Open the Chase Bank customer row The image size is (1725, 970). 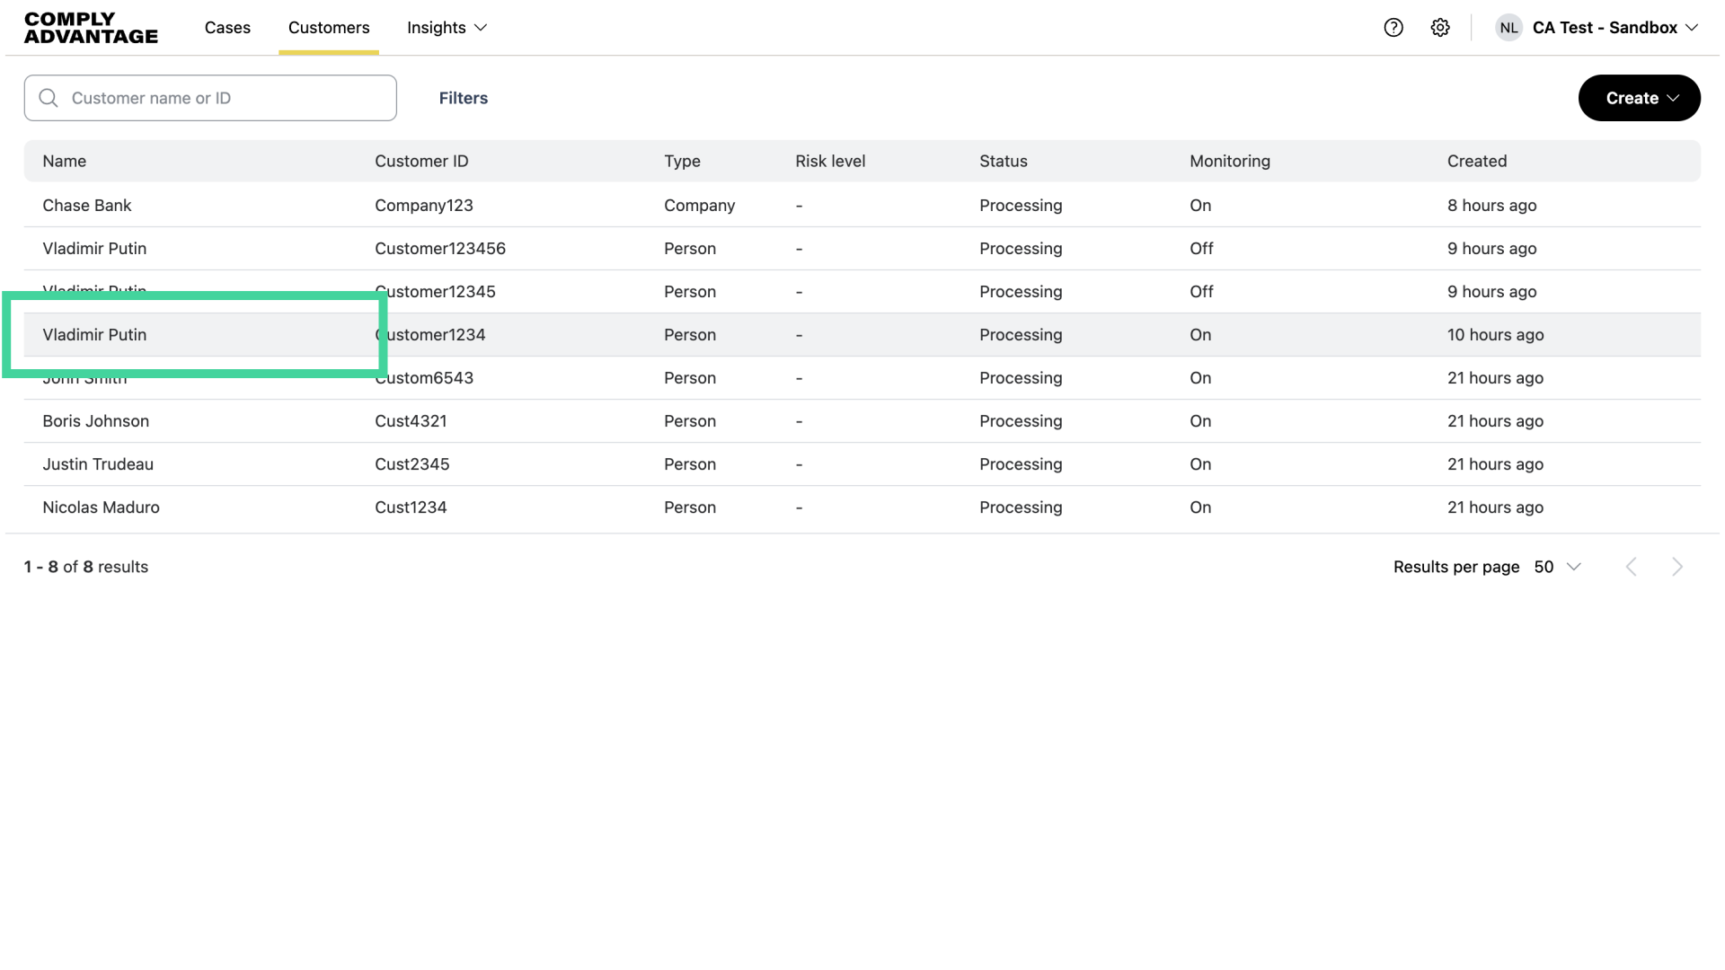pyautogui.click(x=87, y=206)
